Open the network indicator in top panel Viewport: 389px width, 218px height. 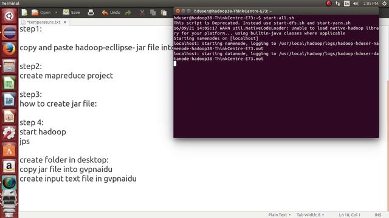tap(338, 3)
